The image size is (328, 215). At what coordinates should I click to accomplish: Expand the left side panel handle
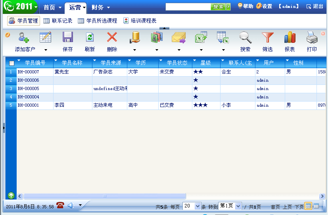tap(4, 128)
